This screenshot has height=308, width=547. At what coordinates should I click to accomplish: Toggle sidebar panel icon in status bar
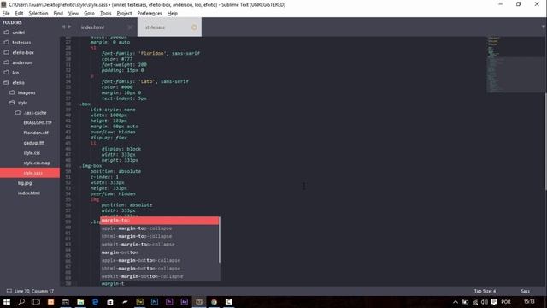tap(9, 291)
